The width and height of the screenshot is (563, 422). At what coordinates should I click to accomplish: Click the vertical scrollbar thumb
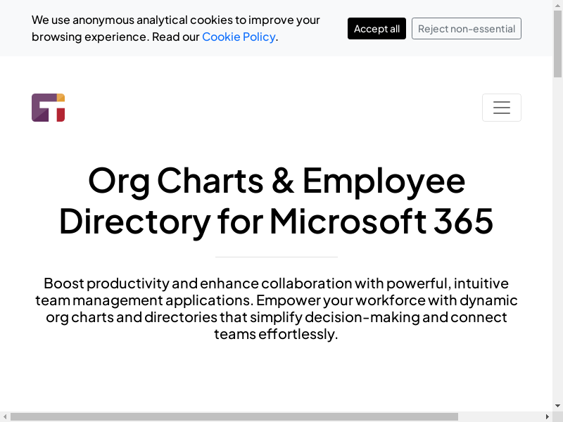[557, 42]
